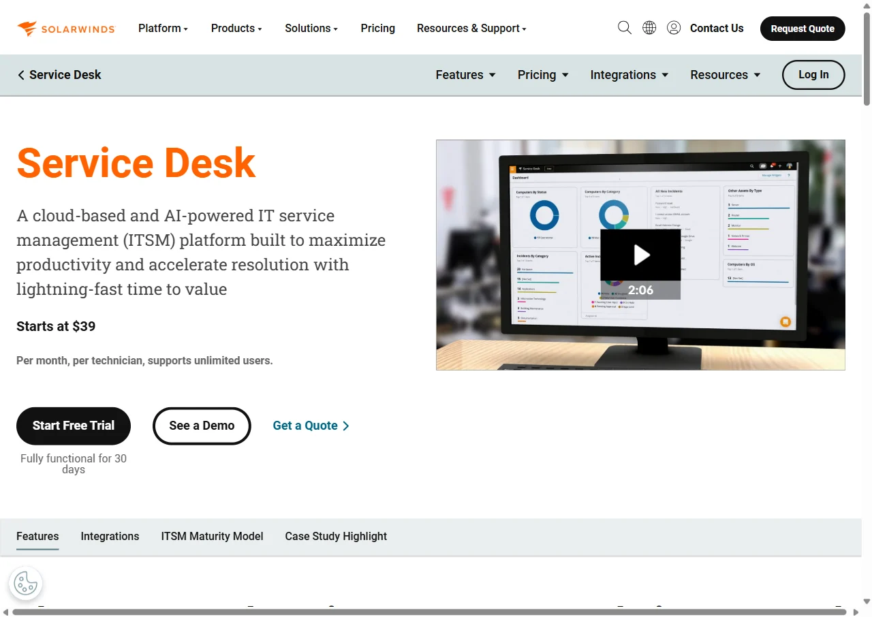
Task: Play the Service Desk video
Action: 640,255
